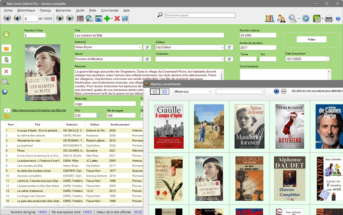
Task: Open the Amazon URL link
Action: pyautogui.click(x=39, y=110)
